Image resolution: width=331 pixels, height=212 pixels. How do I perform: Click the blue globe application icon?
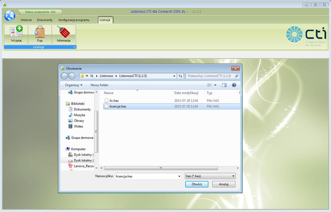10,16
